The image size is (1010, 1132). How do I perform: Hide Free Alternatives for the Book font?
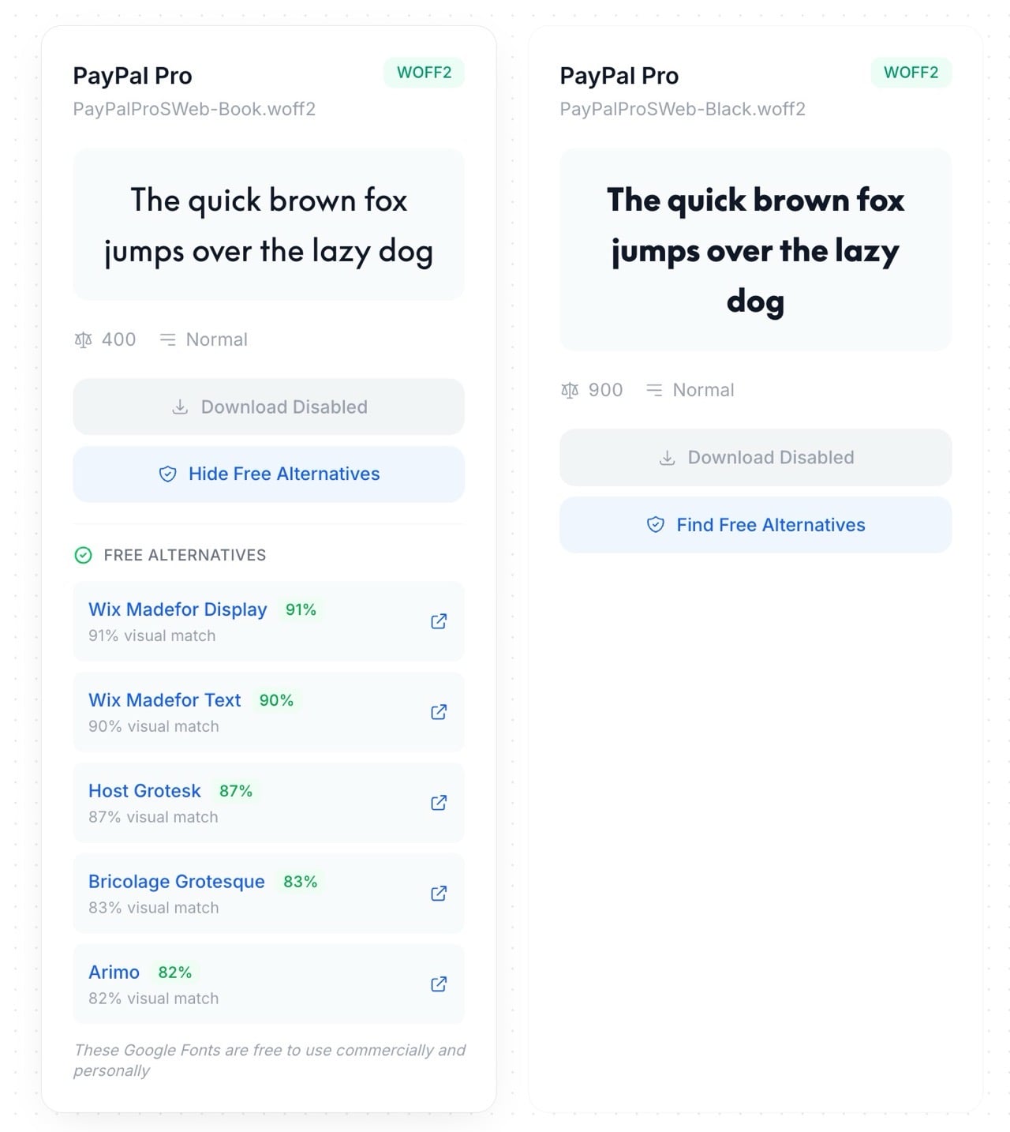(x=268, y=474)
